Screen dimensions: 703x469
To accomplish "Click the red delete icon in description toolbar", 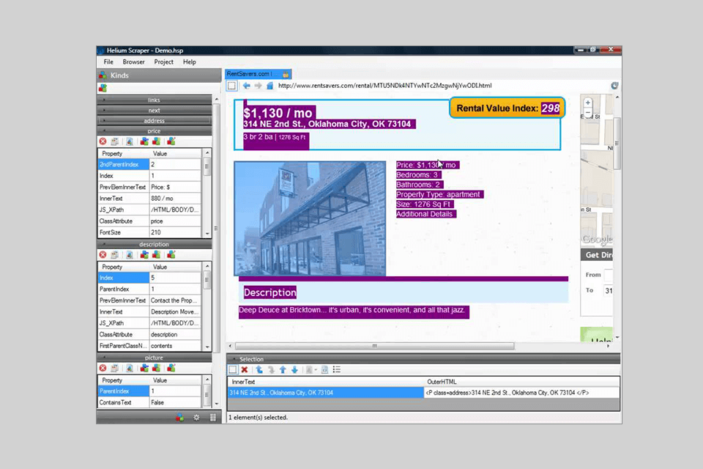I will [x=103, y=254].
